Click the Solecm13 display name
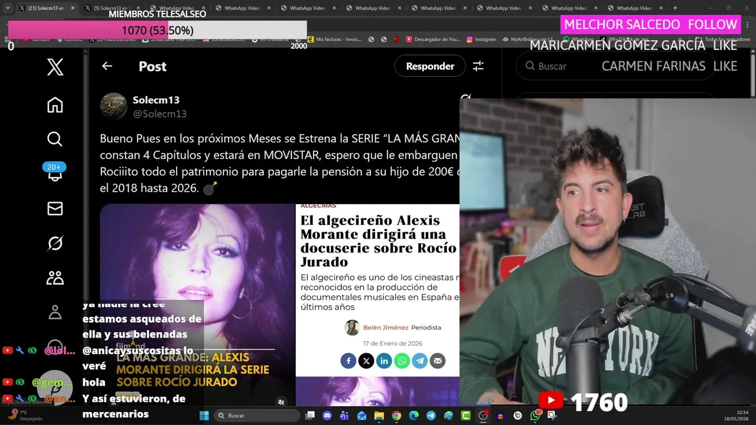Screen dimensions: 756x425 coord(156,100)
